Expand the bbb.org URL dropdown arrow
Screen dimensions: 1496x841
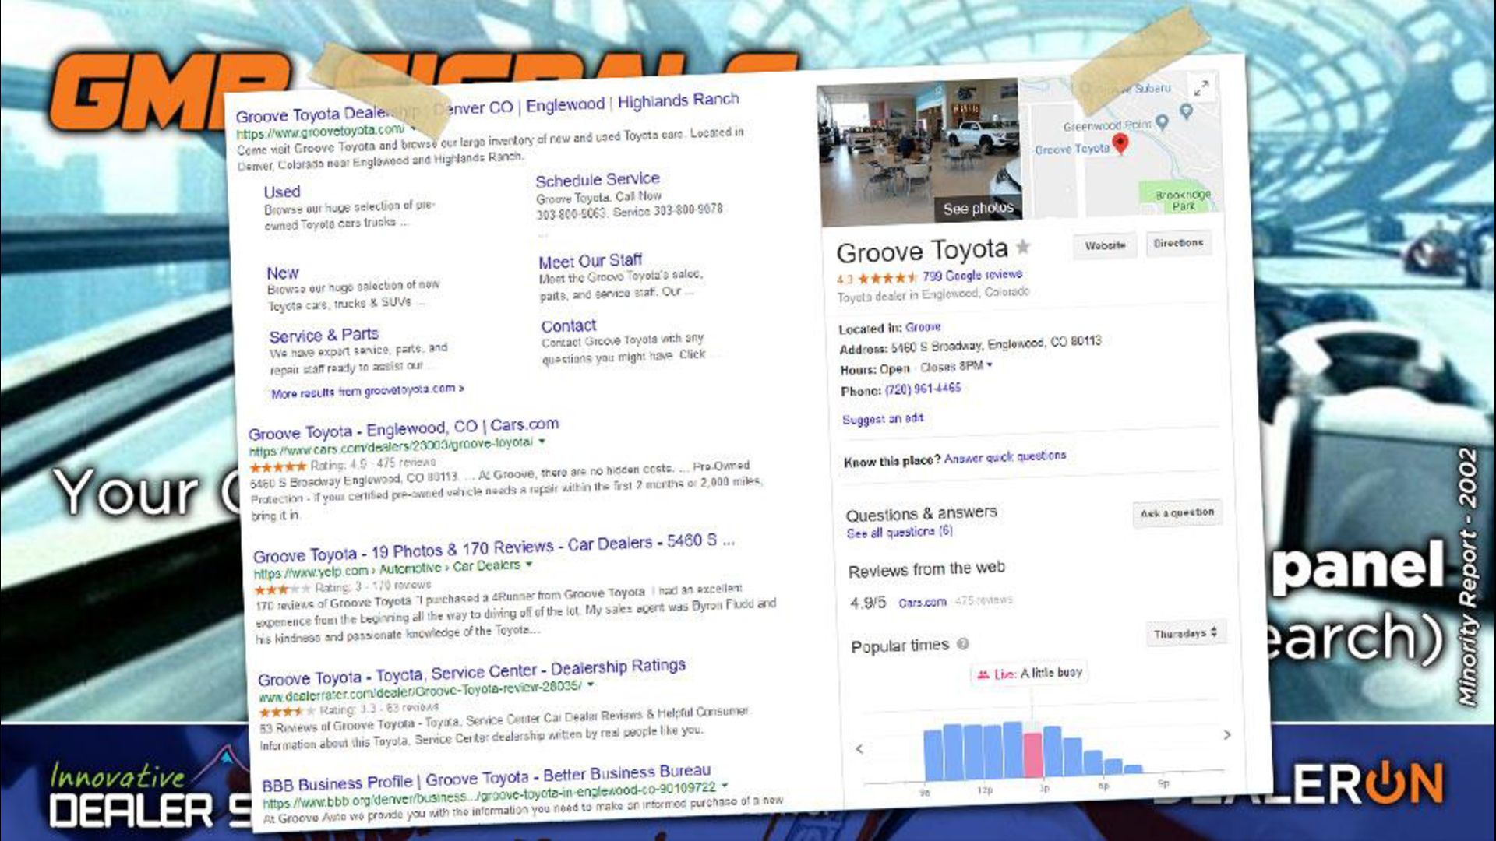click(x=725, y=785)
